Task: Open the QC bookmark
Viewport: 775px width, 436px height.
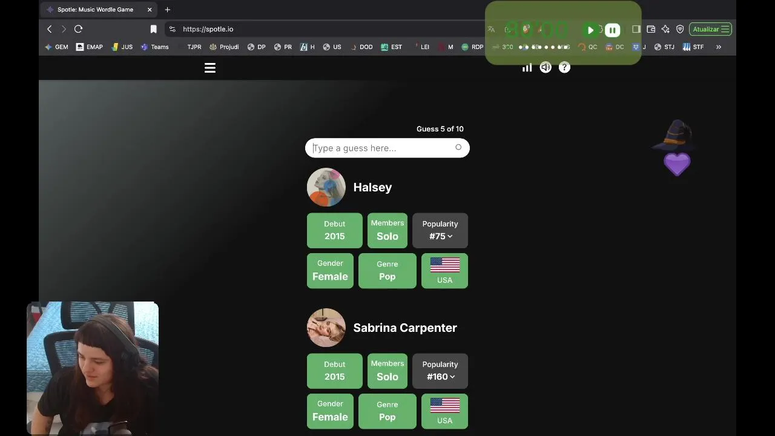Action: (587, 47)
